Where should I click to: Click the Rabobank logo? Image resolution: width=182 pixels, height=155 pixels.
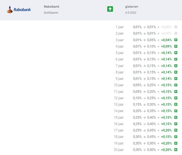click(19, 9)
